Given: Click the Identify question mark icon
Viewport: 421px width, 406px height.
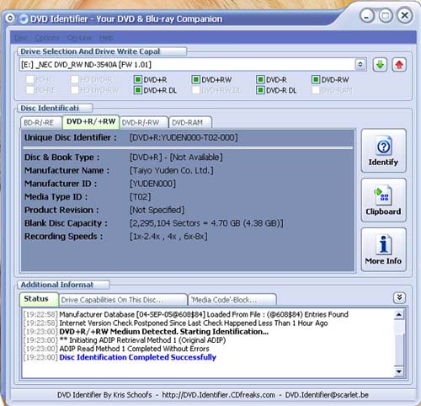Looking at the screenshot, I should pyautogui.click(x=384, y=147).
